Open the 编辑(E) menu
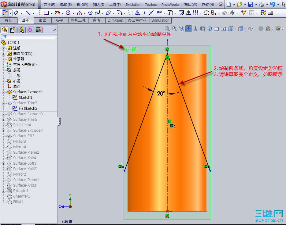 coord(66,5)
